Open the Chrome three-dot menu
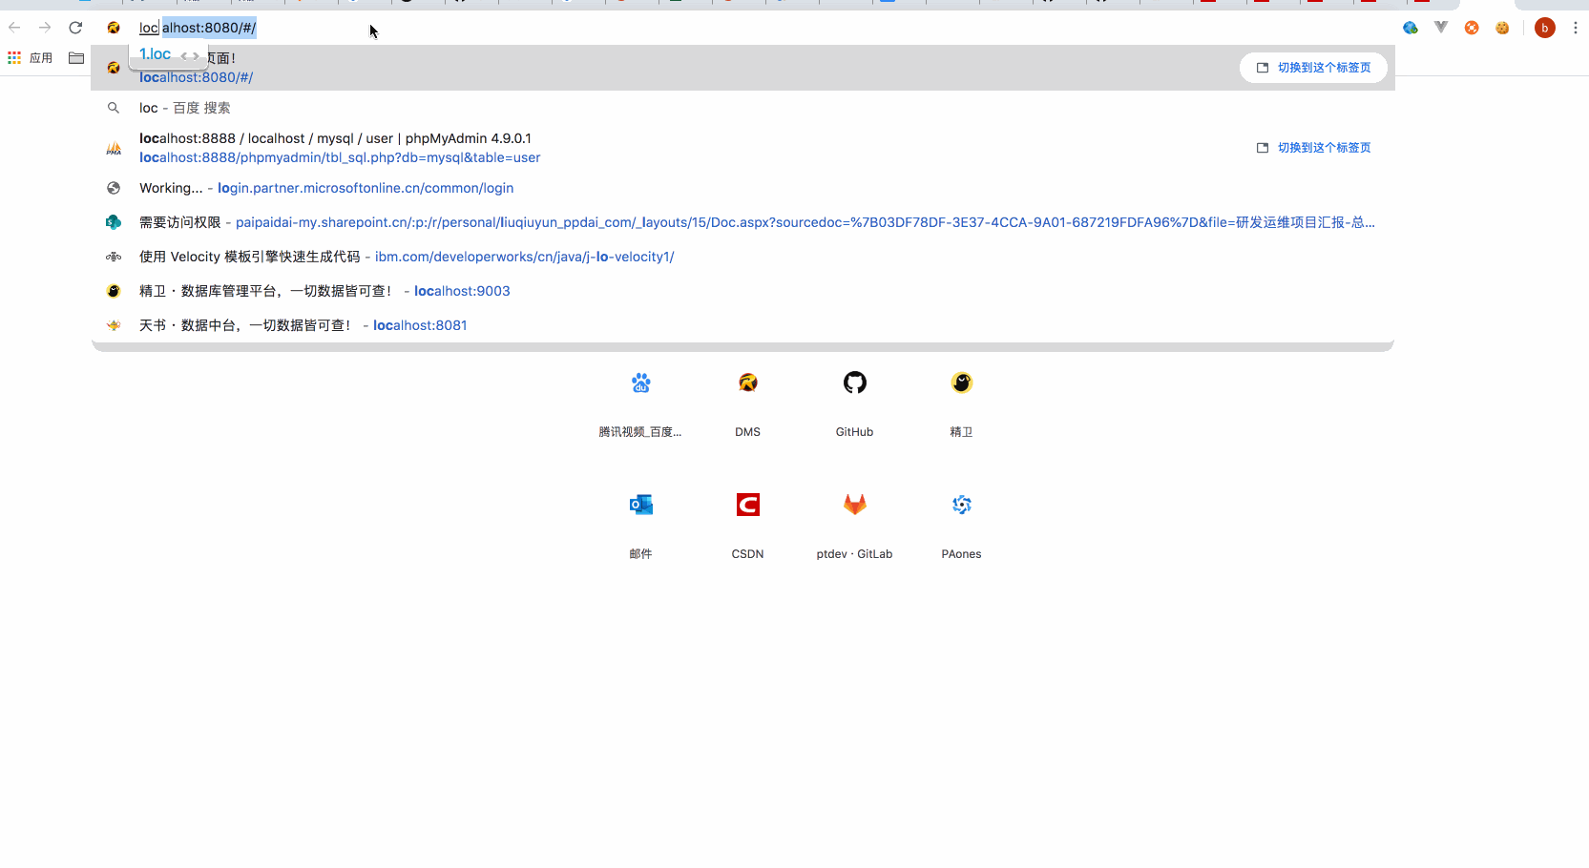Screen dimensions: 1589x868 click(1576, 28)
